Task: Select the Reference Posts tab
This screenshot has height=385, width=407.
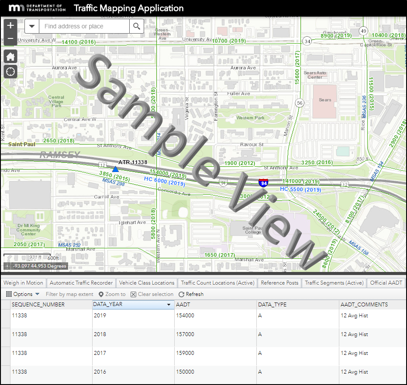Action: coord(279,282)
